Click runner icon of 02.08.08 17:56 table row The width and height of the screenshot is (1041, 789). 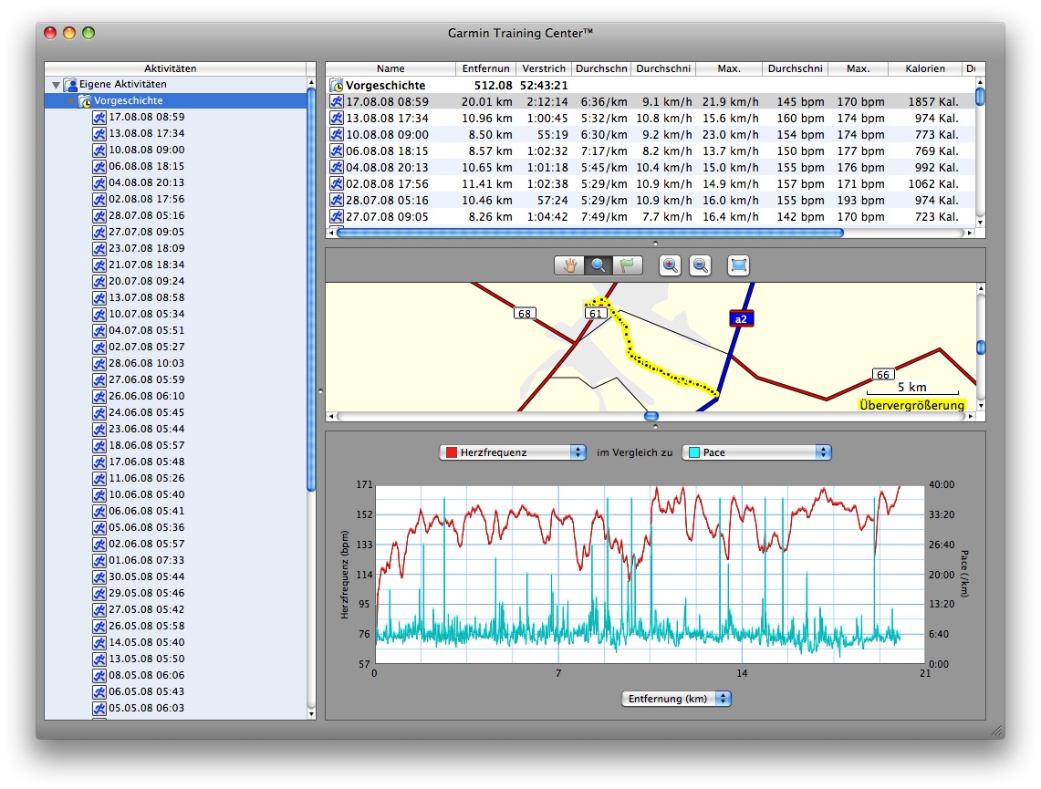[x=337, y=184]
